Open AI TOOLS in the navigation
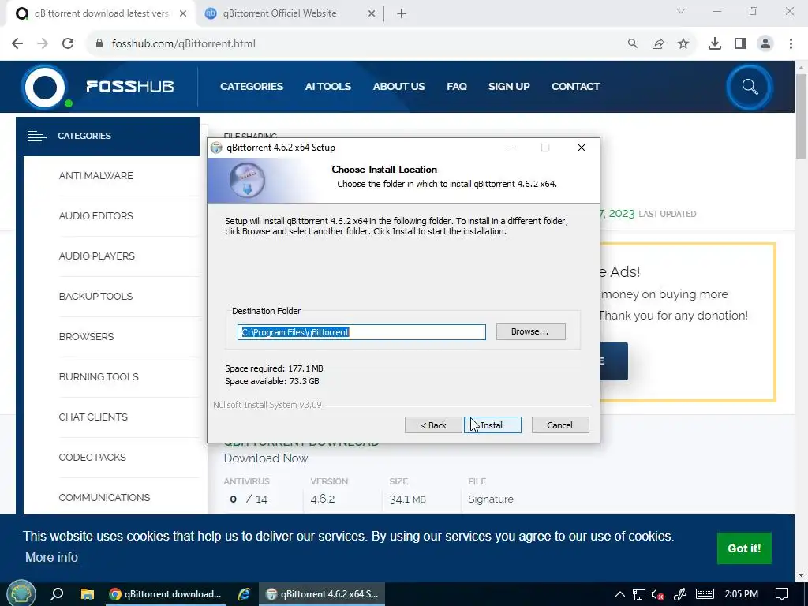 pyautogui.click(x=327, y=87)
